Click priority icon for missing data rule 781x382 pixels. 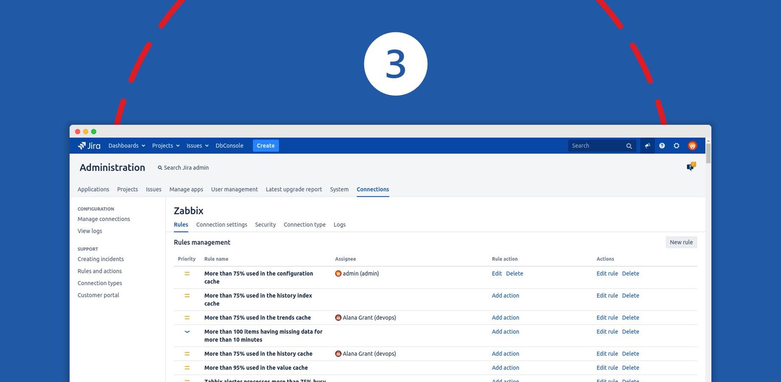tap(187, 332)
